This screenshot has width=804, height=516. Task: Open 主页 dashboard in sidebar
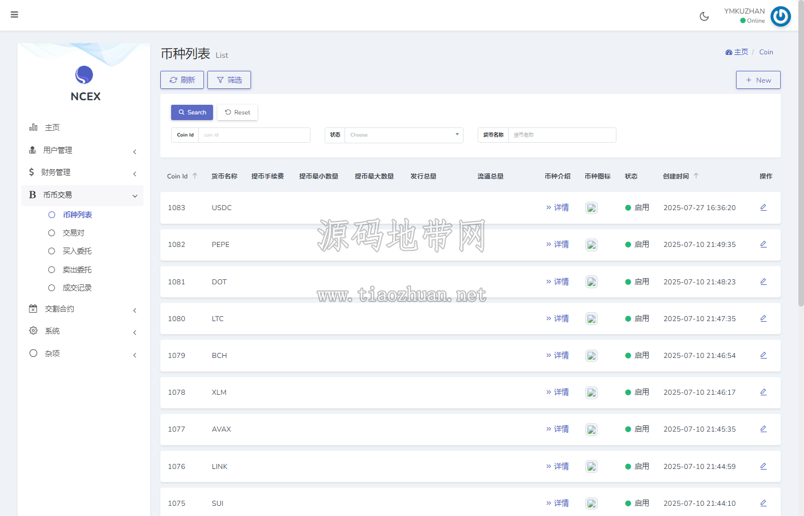click(82, 127)
